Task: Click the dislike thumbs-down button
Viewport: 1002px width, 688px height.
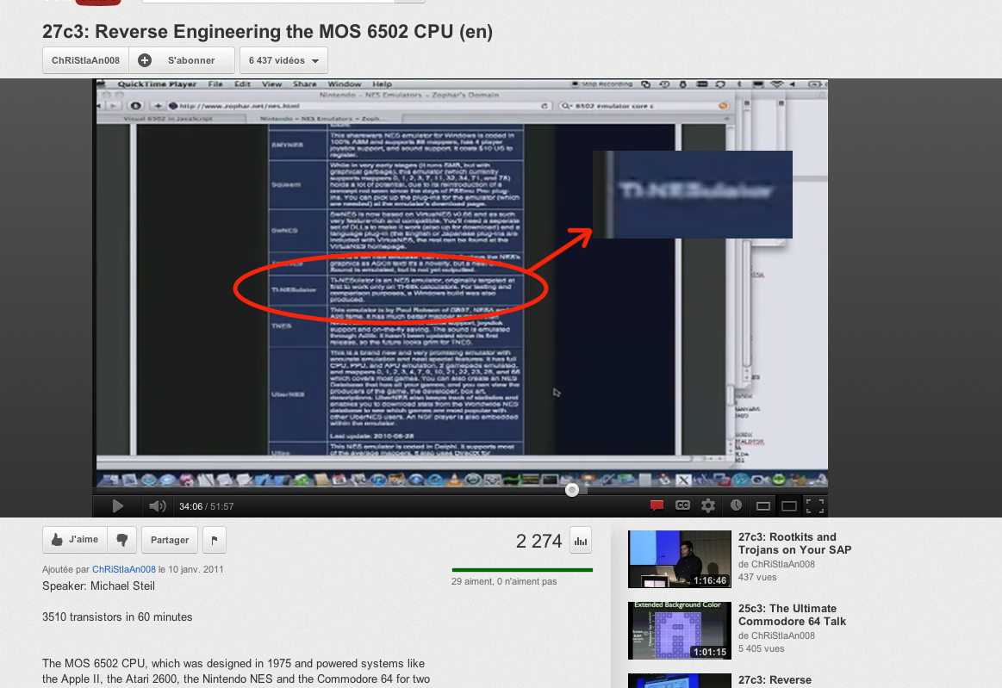Action: coord(122,540)
